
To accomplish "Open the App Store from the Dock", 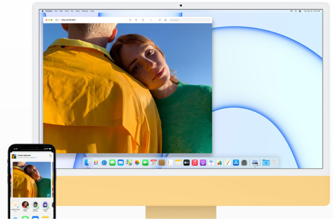I will click(x=236, y=163).
